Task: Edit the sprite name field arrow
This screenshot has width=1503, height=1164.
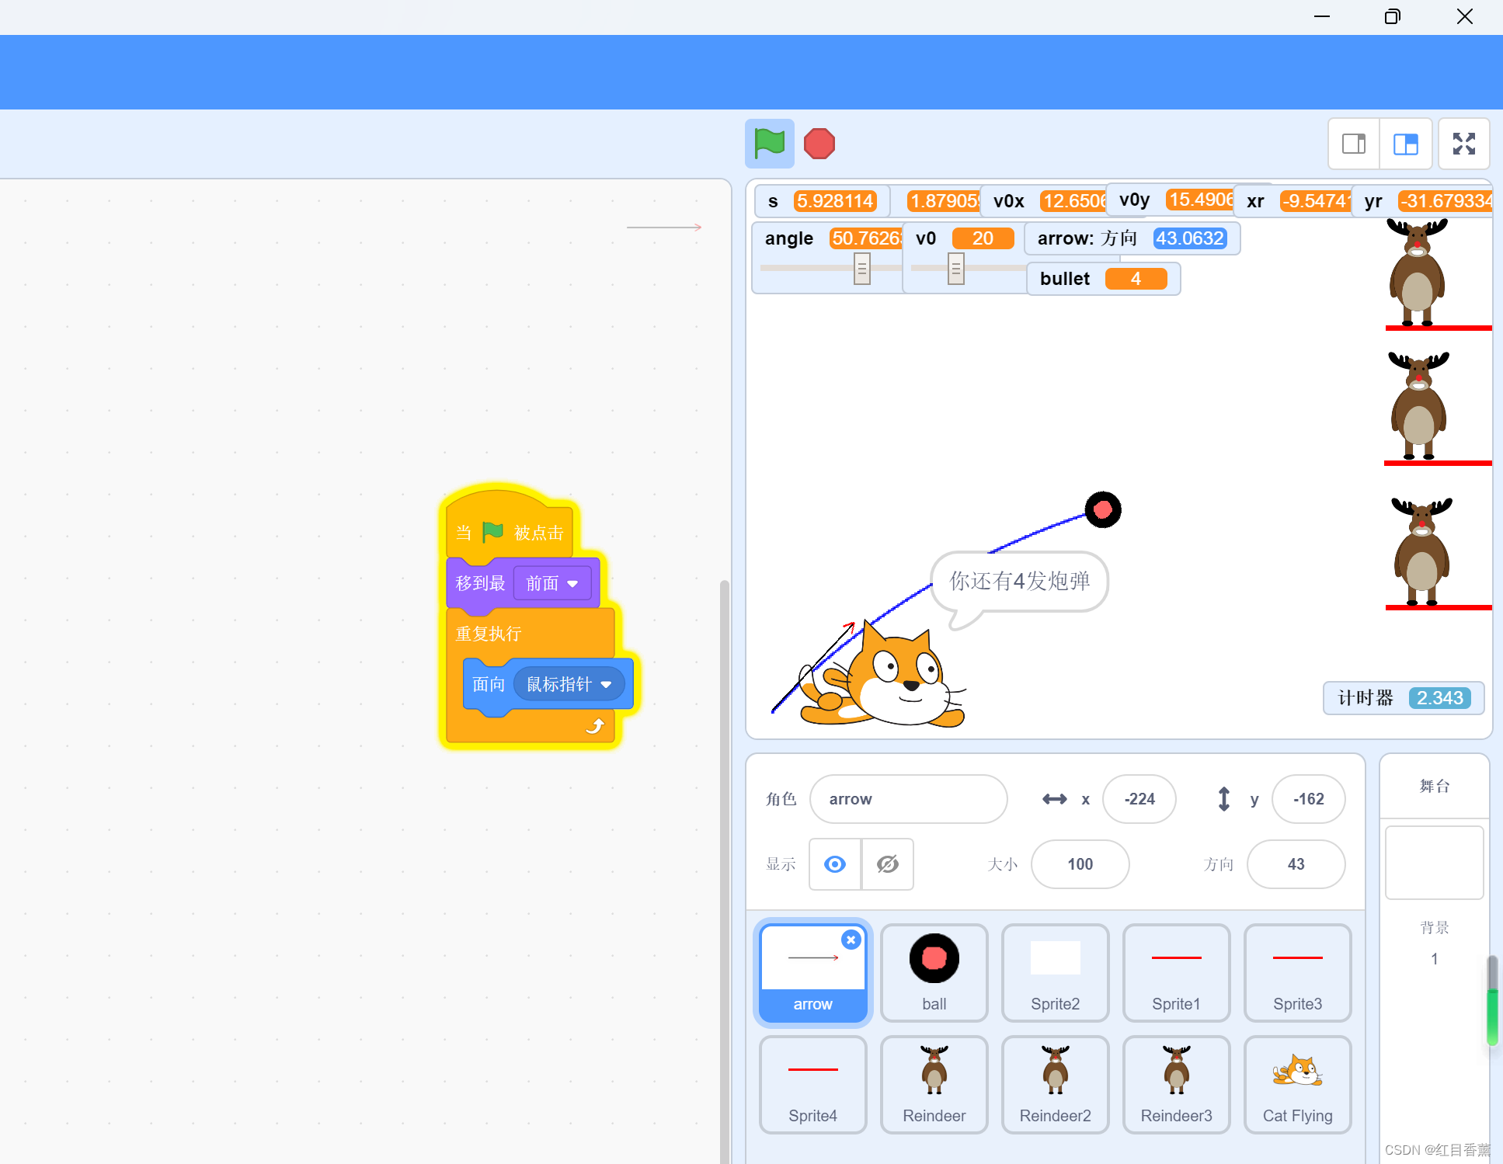Action: click(907, 799)
